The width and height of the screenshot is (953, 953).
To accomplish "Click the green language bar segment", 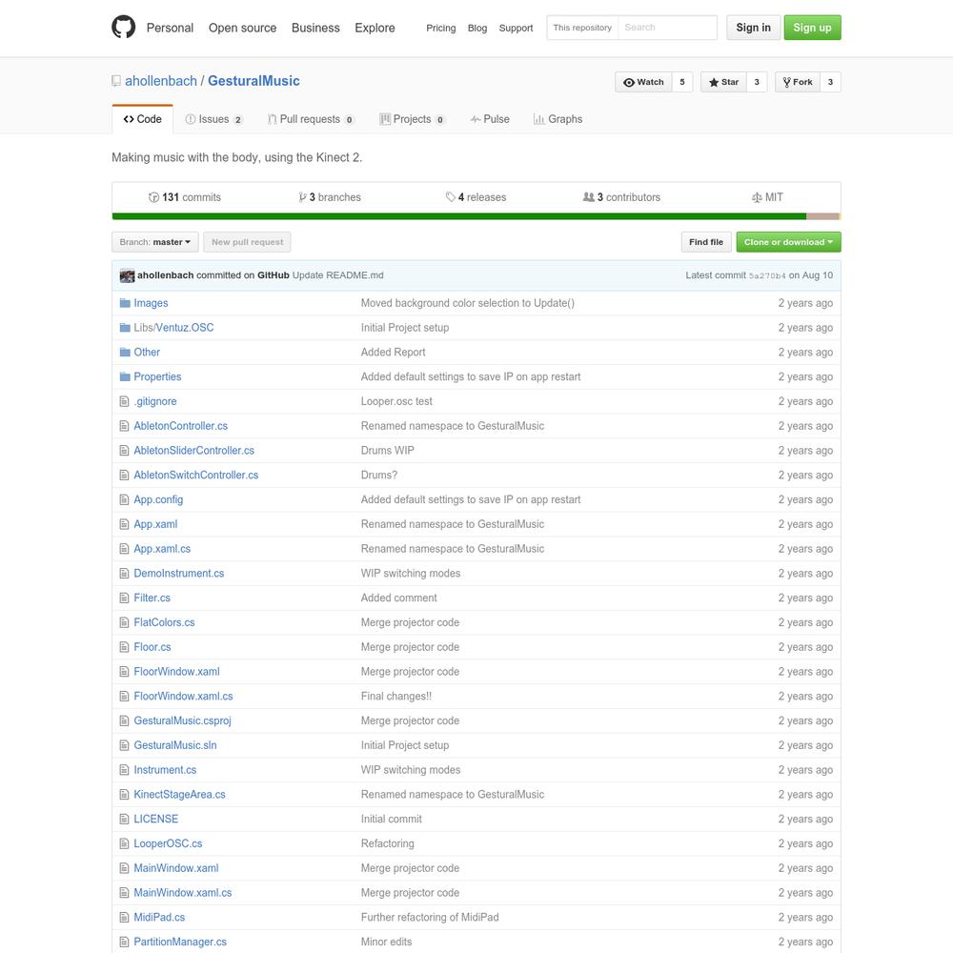I will (x=459, y=216).
